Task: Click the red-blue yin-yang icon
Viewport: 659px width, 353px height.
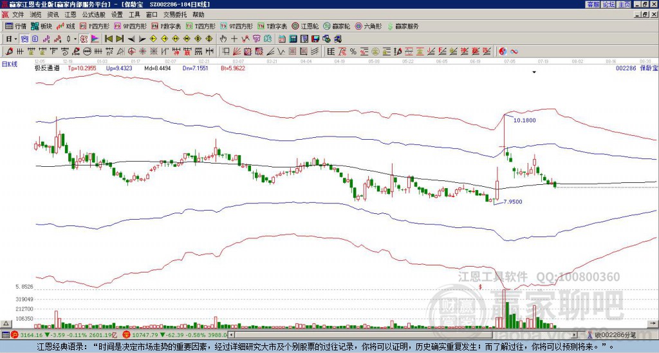Action: (x=503, y=52)
